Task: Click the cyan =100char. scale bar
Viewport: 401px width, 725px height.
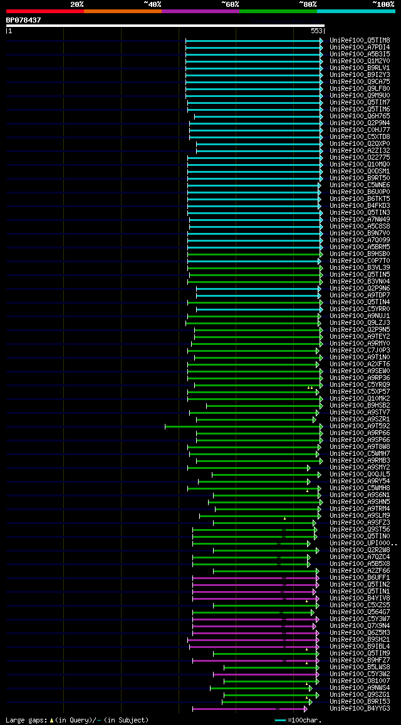Action: pyautogui.click(x=280, y=721)
